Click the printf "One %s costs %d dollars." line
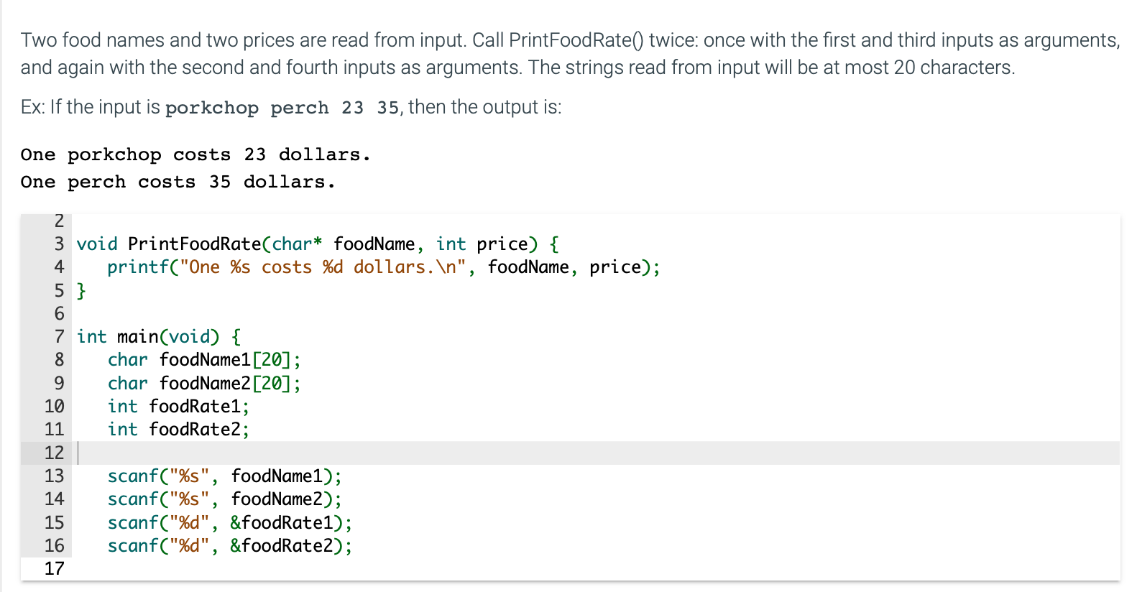Viewport: 1137px width, 592px height. click(x=384, y=267)
